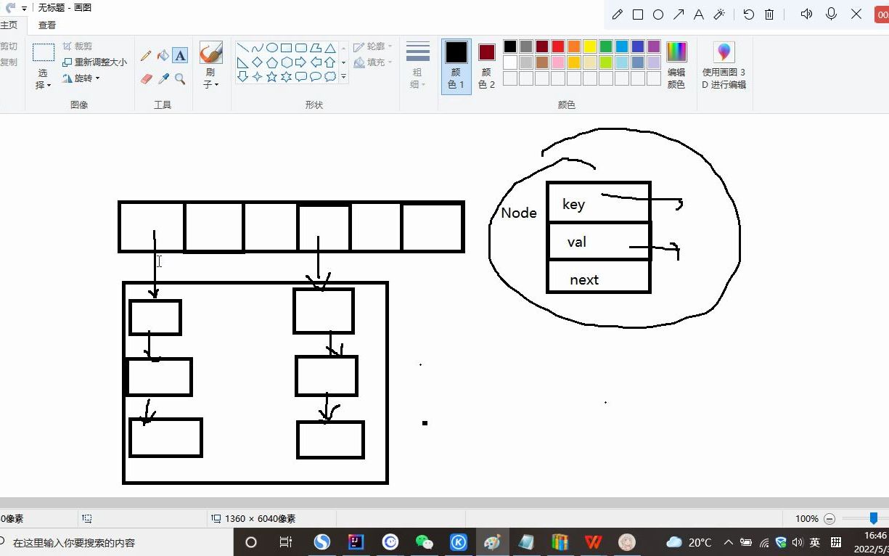Click Copy (复制) in clipboard group
Image resolution: width=889 pixels, height=556 pixels.
tap(9, 62)
